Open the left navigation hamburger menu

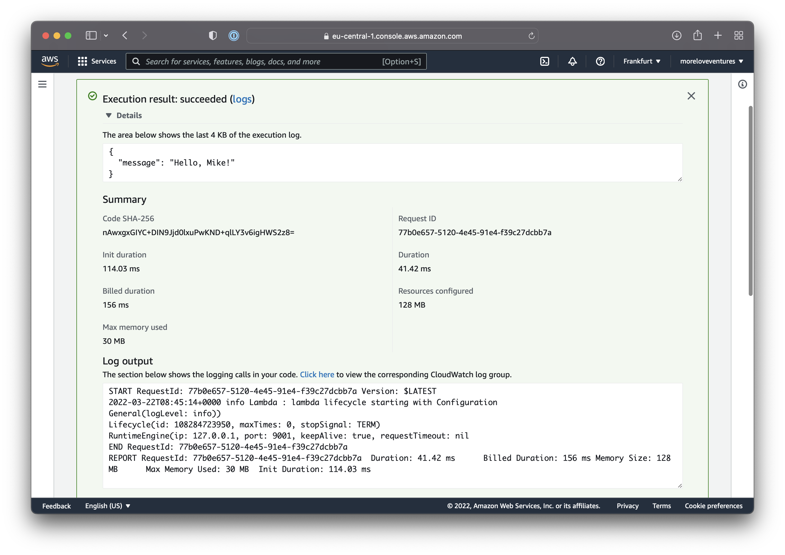tap(42, 84)
